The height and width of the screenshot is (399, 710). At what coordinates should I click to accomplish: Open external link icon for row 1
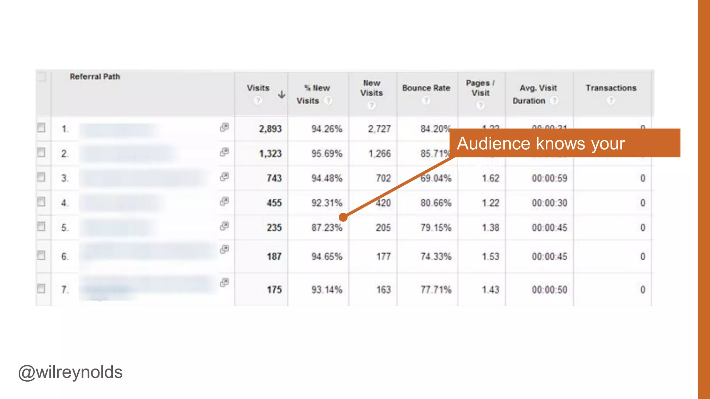coord(224,127)
